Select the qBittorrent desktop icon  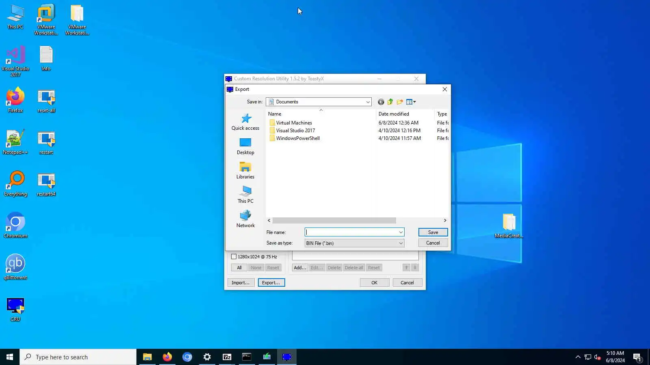tap(15, 267)
